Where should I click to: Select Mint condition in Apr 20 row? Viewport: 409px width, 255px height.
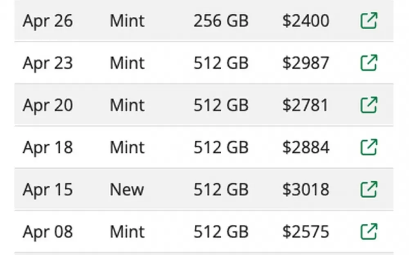tap(127, 105)
